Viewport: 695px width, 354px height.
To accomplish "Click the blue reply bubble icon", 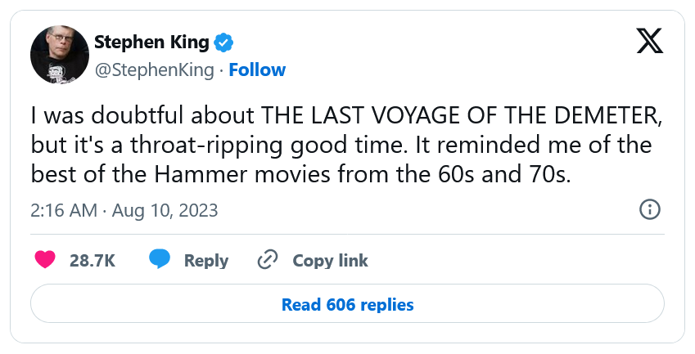I will pyautogui.click(x=160, y=260).
